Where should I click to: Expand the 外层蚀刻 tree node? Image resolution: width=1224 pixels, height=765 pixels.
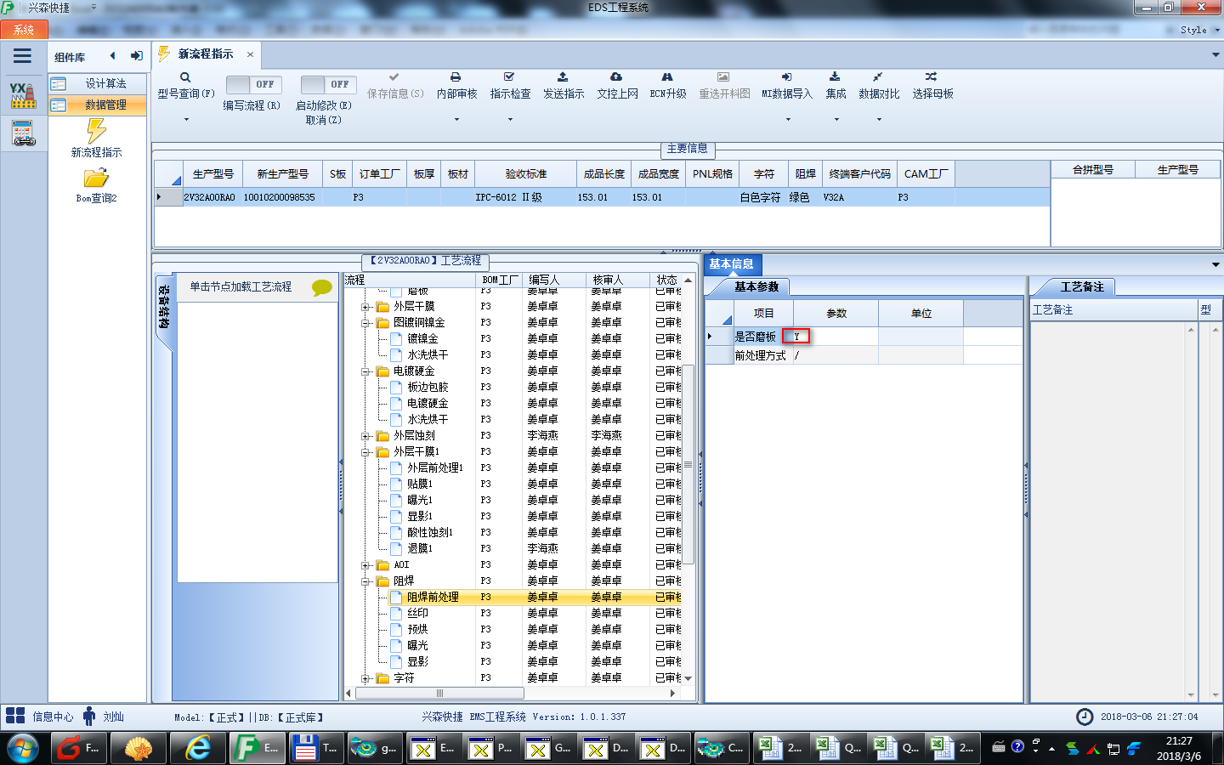point(365,436)
